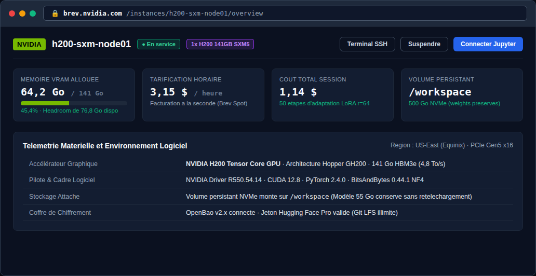Click the 1,14 $ session cost value
536x276 pixels.
pos(298,92)
